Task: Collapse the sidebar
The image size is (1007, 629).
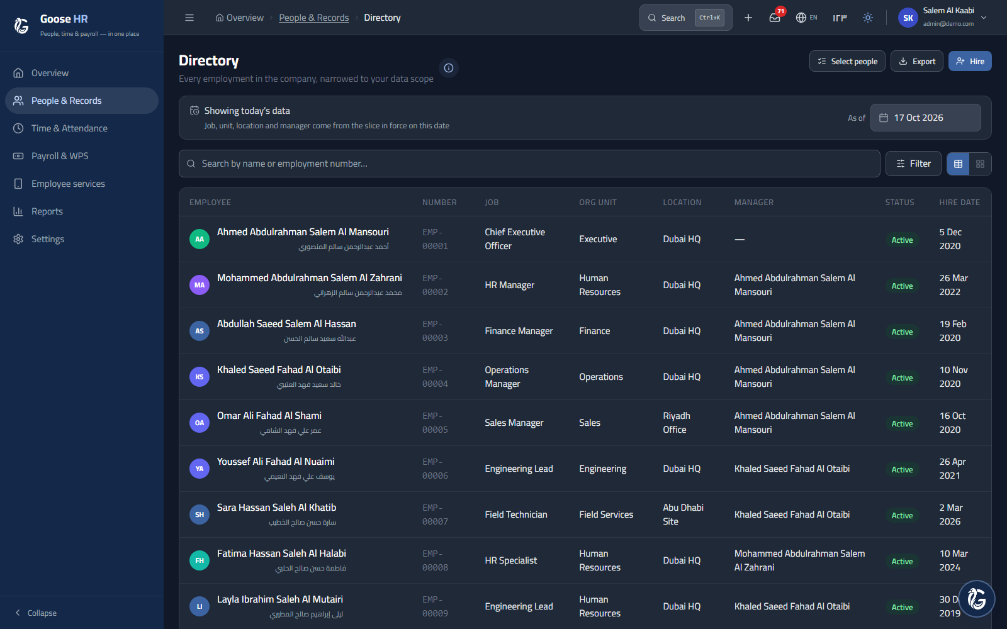Action: tap(36, 613)
